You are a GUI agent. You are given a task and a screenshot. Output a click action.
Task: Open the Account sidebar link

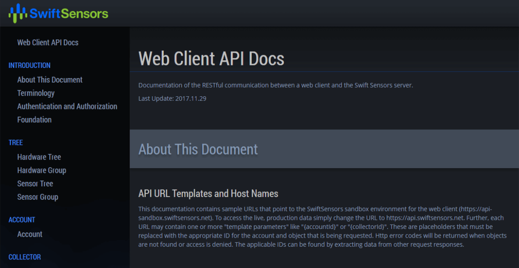pos(30,234)
